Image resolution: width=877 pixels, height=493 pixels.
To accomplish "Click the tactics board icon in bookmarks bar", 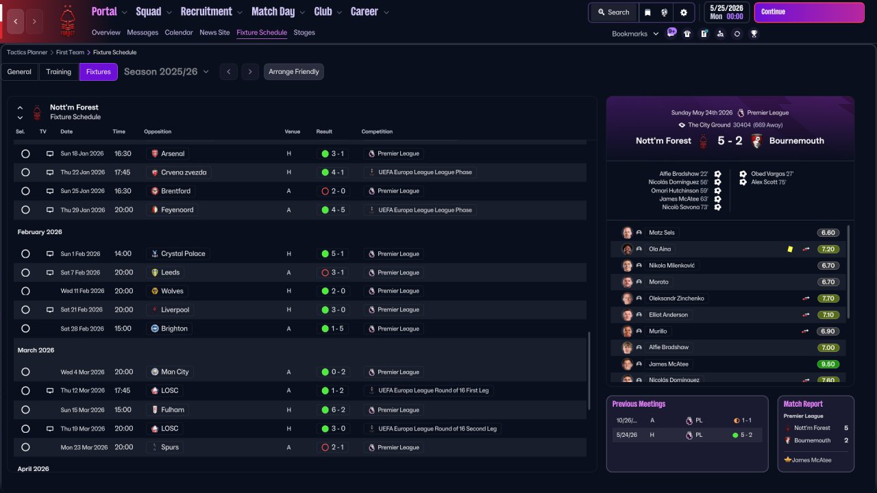I will (x=704, y=34).
